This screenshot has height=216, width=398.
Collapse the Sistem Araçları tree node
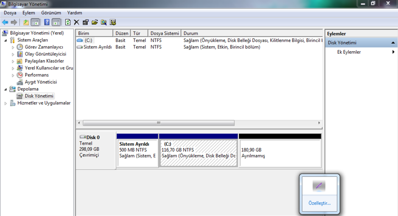[x=5, y=40]
